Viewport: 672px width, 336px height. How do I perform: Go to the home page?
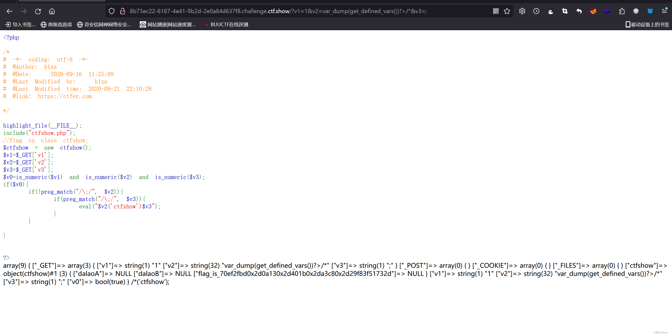click(x=52, y=11)
